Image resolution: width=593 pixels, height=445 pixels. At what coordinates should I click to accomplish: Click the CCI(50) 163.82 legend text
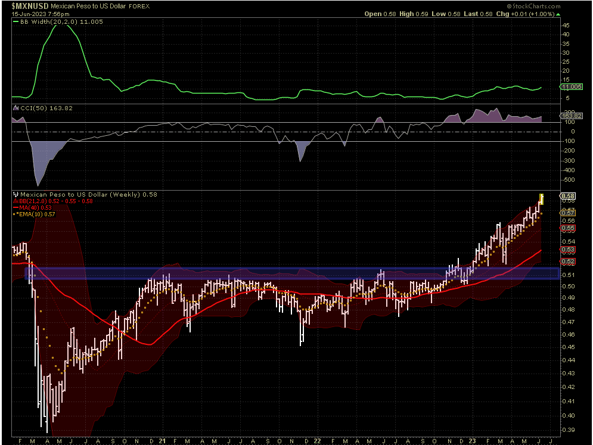click(x=46, y=108)
